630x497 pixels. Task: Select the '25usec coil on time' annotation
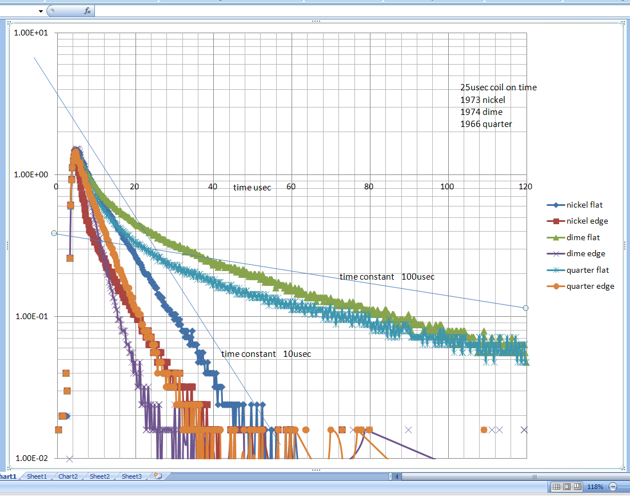pyautogui.click(x=498, y=88)
